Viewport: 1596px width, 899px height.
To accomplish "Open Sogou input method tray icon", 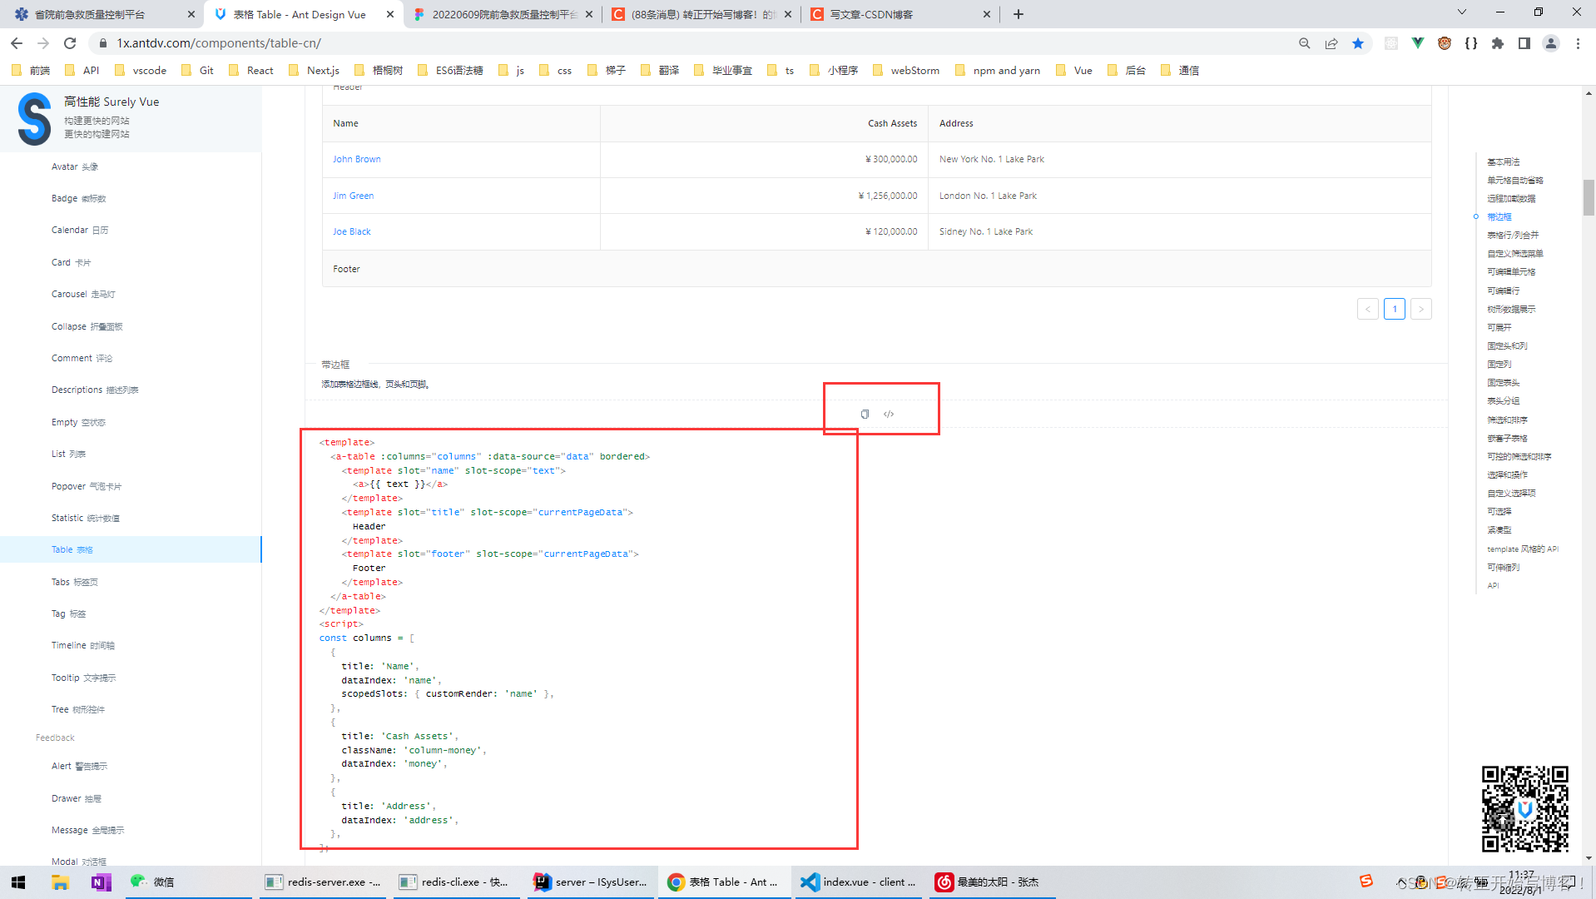I will pos(1366,881).
